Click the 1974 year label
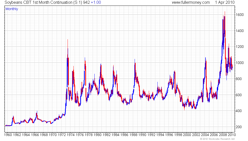Viewport: 248px width, 141px height. tap(71, 135)
